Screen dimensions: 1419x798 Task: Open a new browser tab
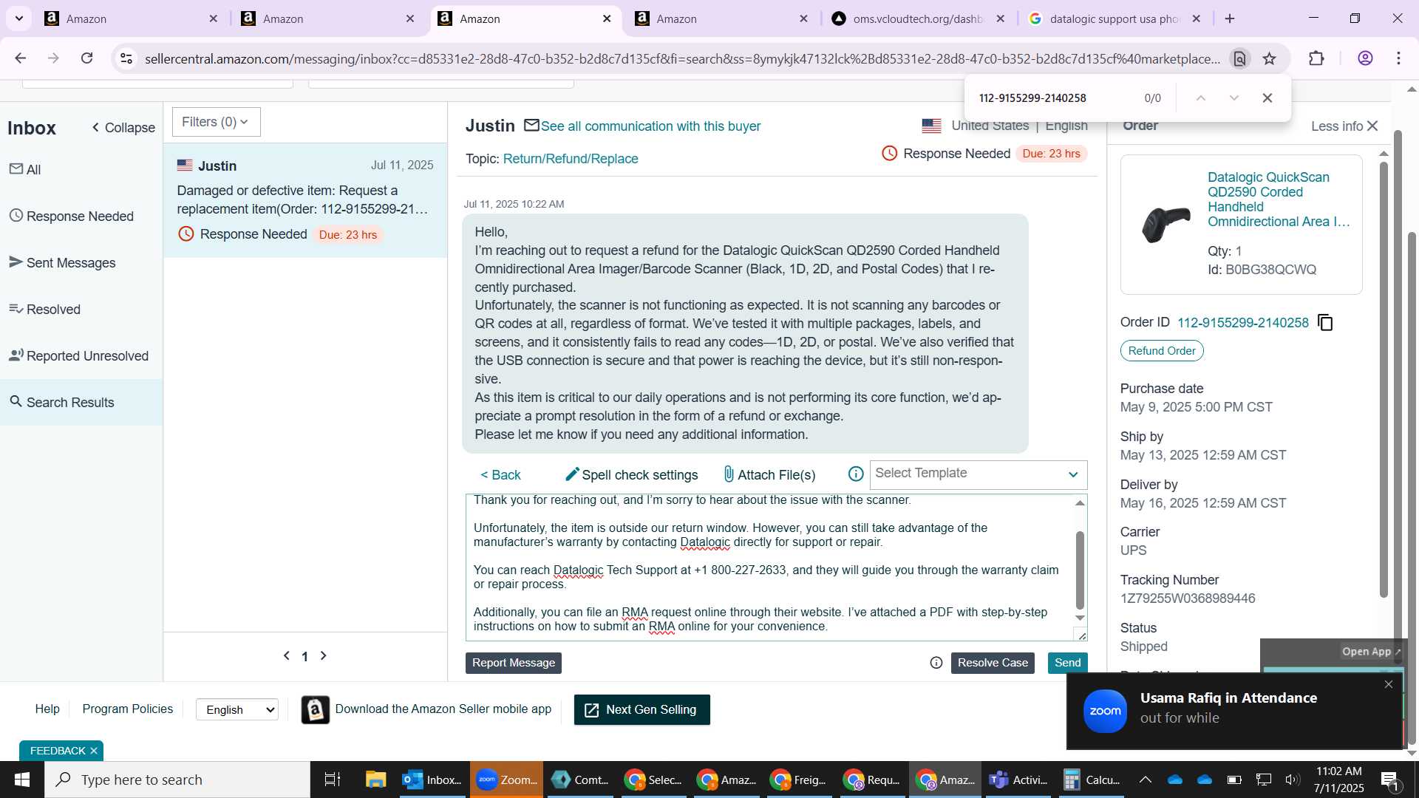coord(1230,18)
